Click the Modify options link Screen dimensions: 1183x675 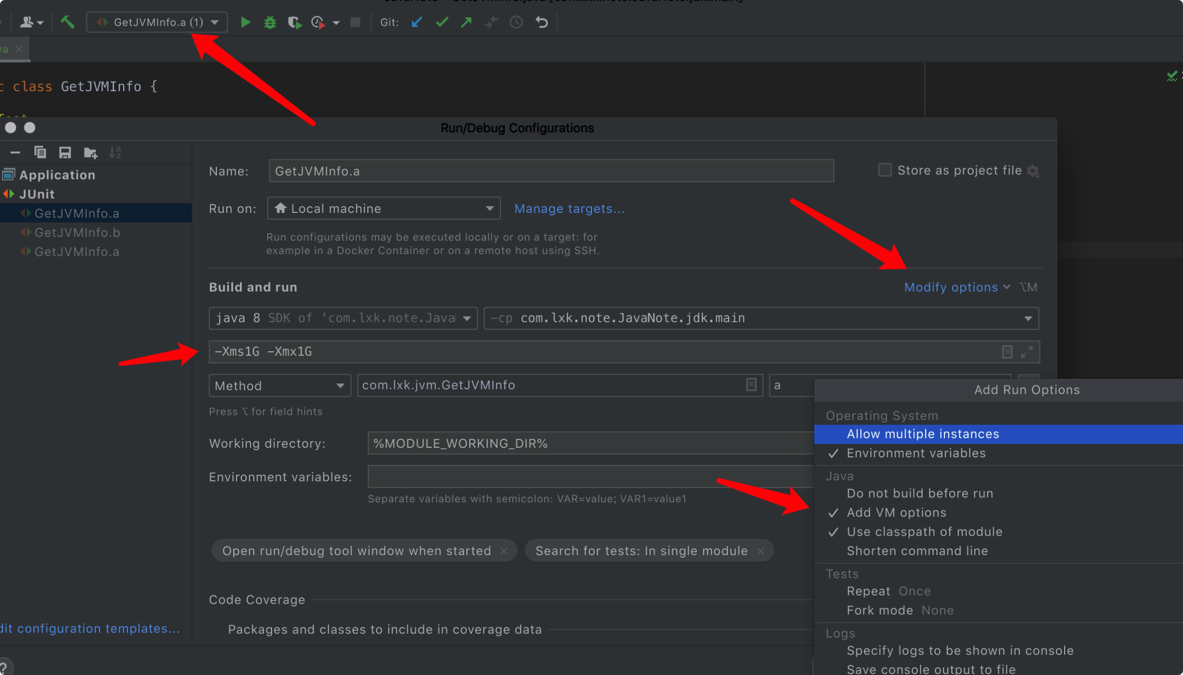[x=951, y=287]
